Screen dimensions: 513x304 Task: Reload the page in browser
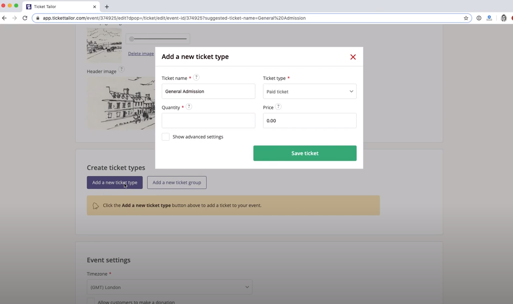[x=25, y=18]
